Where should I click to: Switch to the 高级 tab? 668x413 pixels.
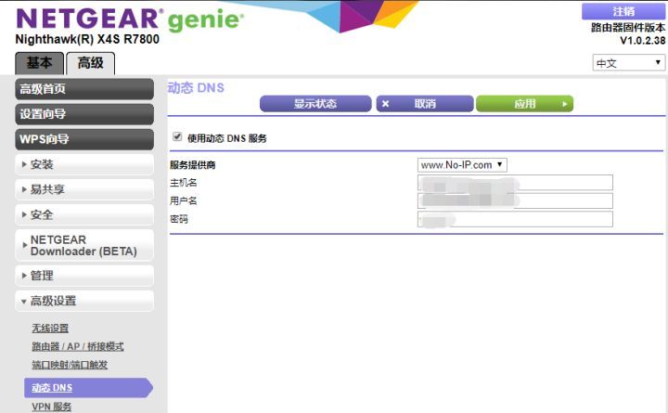(x=91, y=63)
